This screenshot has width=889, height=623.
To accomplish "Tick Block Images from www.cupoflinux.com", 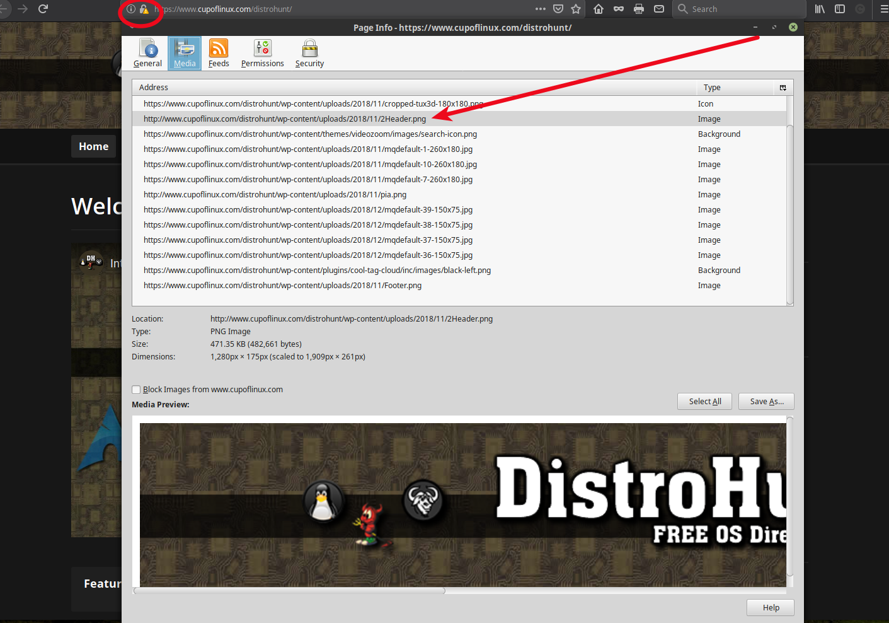I will point(136,390).
